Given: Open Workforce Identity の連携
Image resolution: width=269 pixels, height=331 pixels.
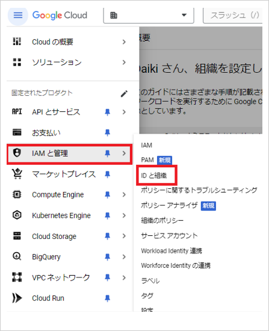Looking at the screenshot, I should coord(176,265).
